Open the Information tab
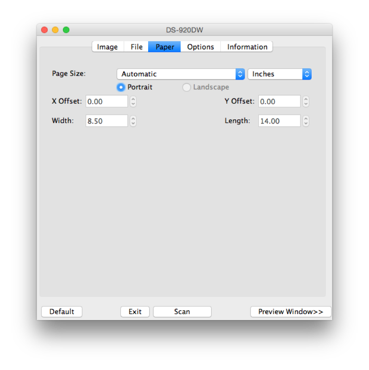This screenshot has height=370, width=369. click(x=247, y=47)
